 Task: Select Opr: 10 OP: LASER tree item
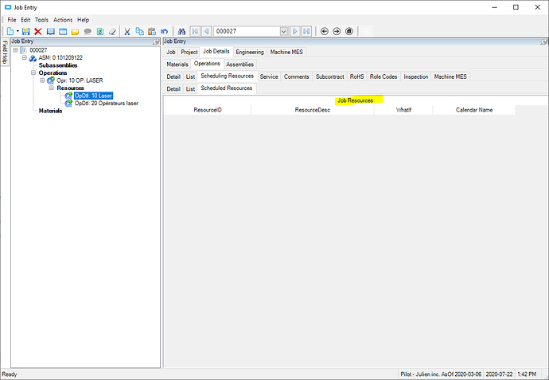tap(80, 80)
